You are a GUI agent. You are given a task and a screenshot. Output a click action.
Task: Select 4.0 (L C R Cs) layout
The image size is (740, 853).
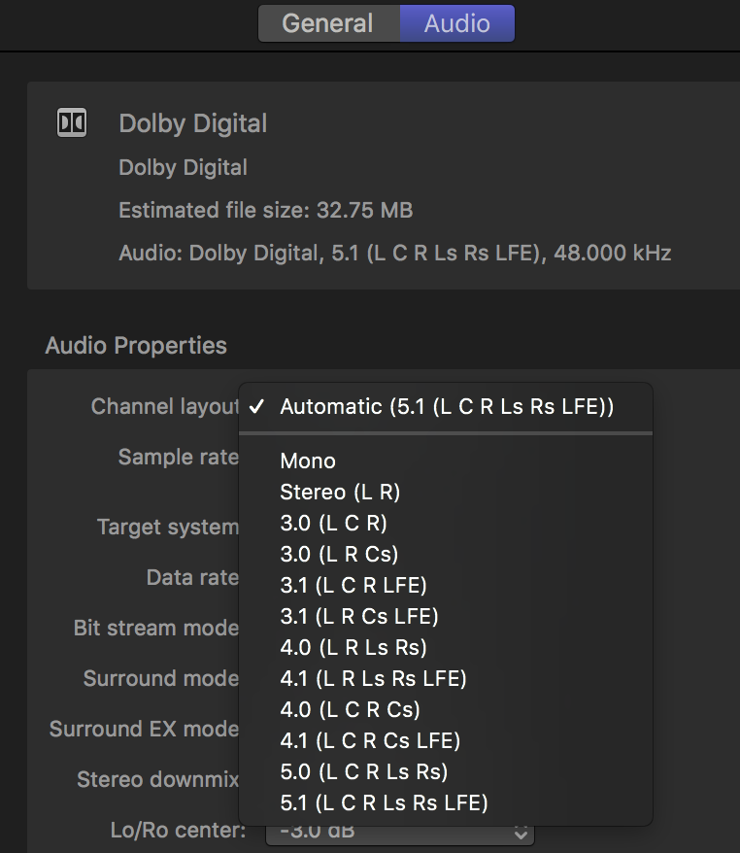350,709
